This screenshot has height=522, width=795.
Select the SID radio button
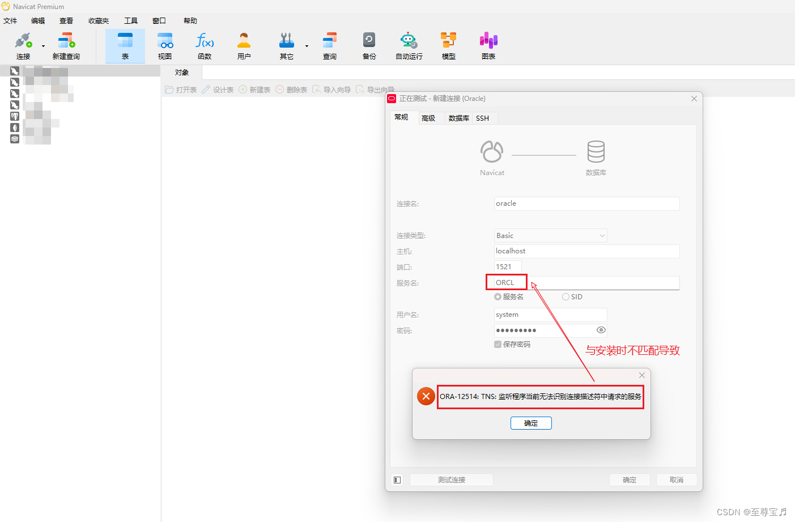point(566,297)
